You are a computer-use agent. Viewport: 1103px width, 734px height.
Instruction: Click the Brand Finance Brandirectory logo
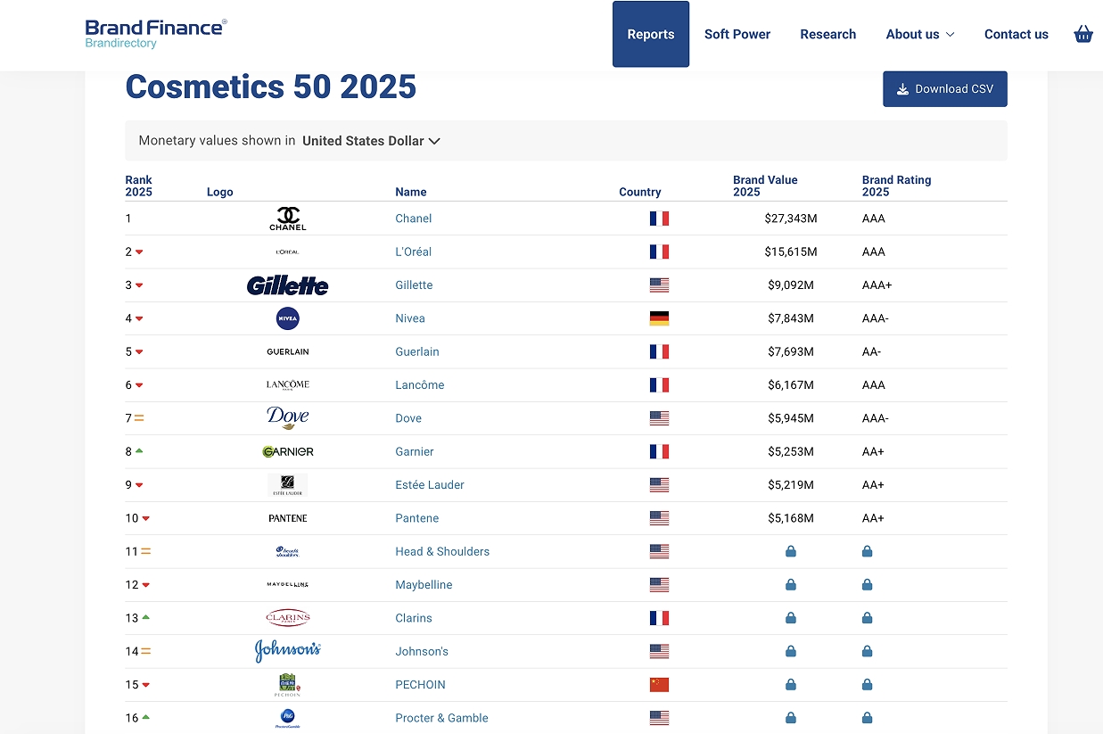(x=156, y=33)
